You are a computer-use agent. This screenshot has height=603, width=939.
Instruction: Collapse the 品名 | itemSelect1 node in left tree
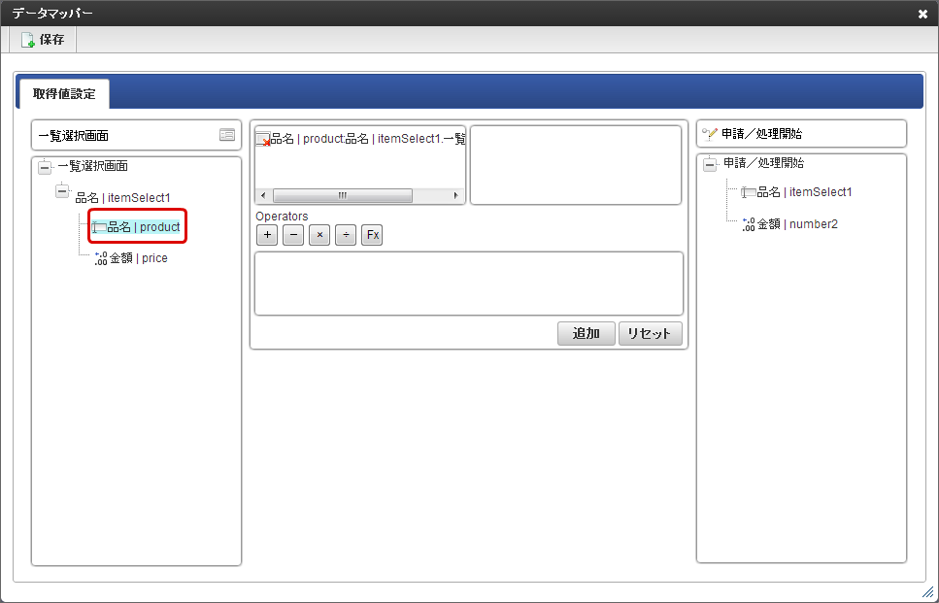click(62, 191)
